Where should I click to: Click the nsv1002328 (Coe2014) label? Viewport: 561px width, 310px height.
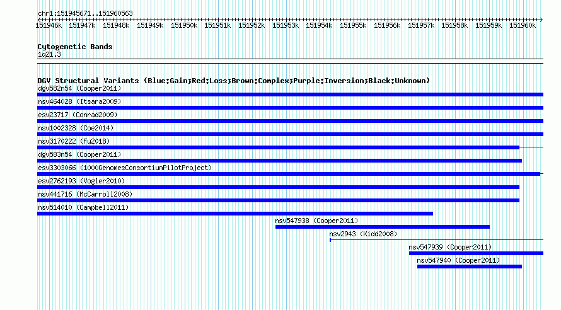[76, 128]
